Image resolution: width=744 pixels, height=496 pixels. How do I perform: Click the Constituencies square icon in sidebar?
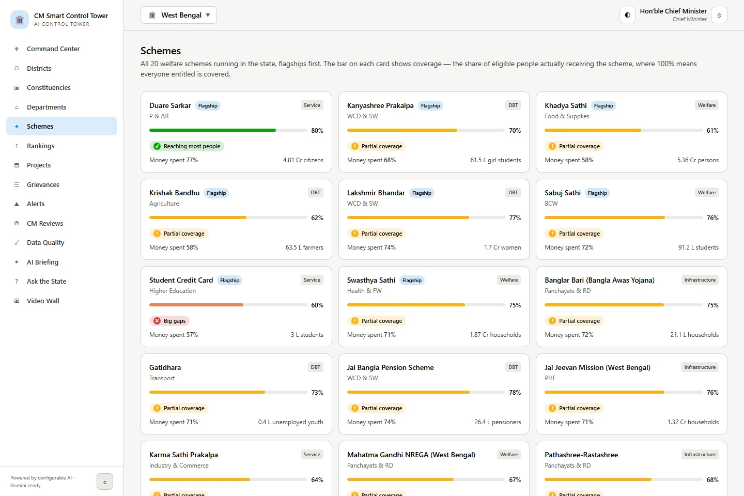click(x=17, y=88)
